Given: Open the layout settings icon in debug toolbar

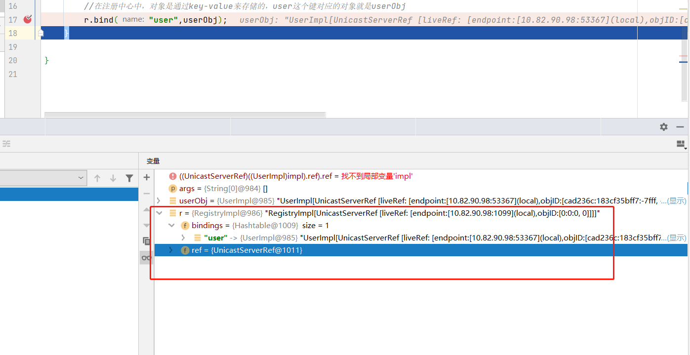Looking at the screenshot, I should [681, 144].
